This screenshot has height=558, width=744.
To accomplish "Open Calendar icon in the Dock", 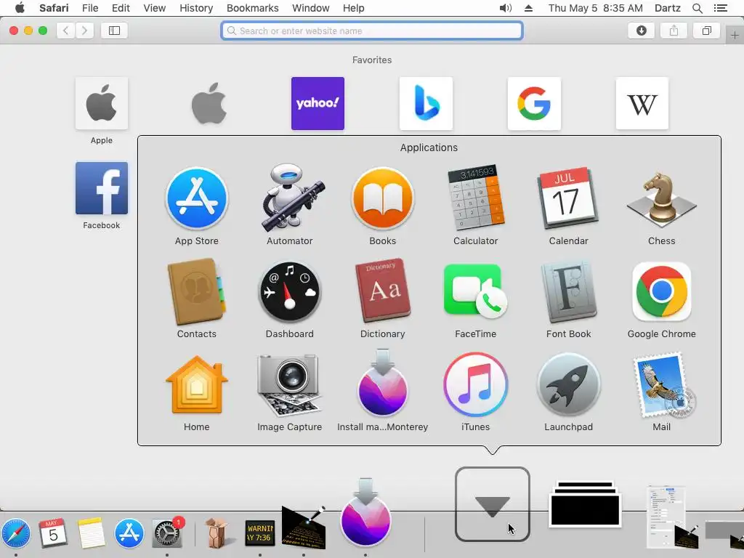I will 52,533.
